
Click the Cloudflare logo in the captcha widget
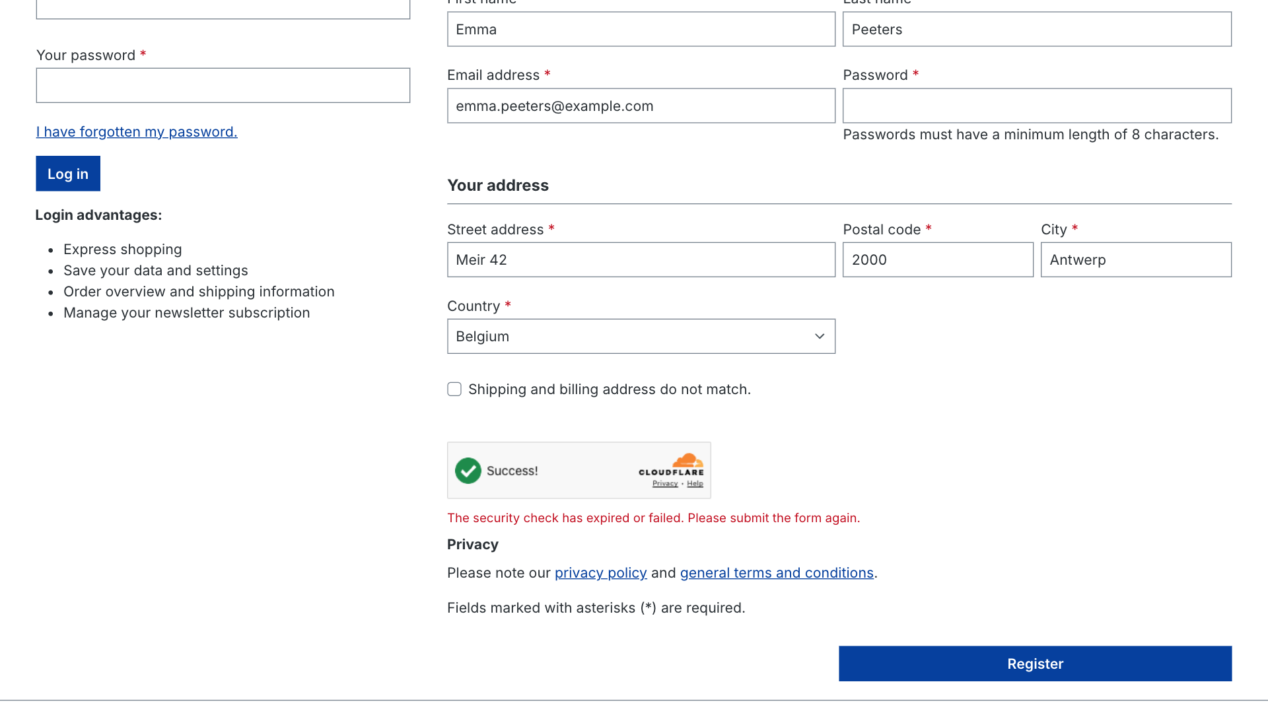tap(671, 464)
